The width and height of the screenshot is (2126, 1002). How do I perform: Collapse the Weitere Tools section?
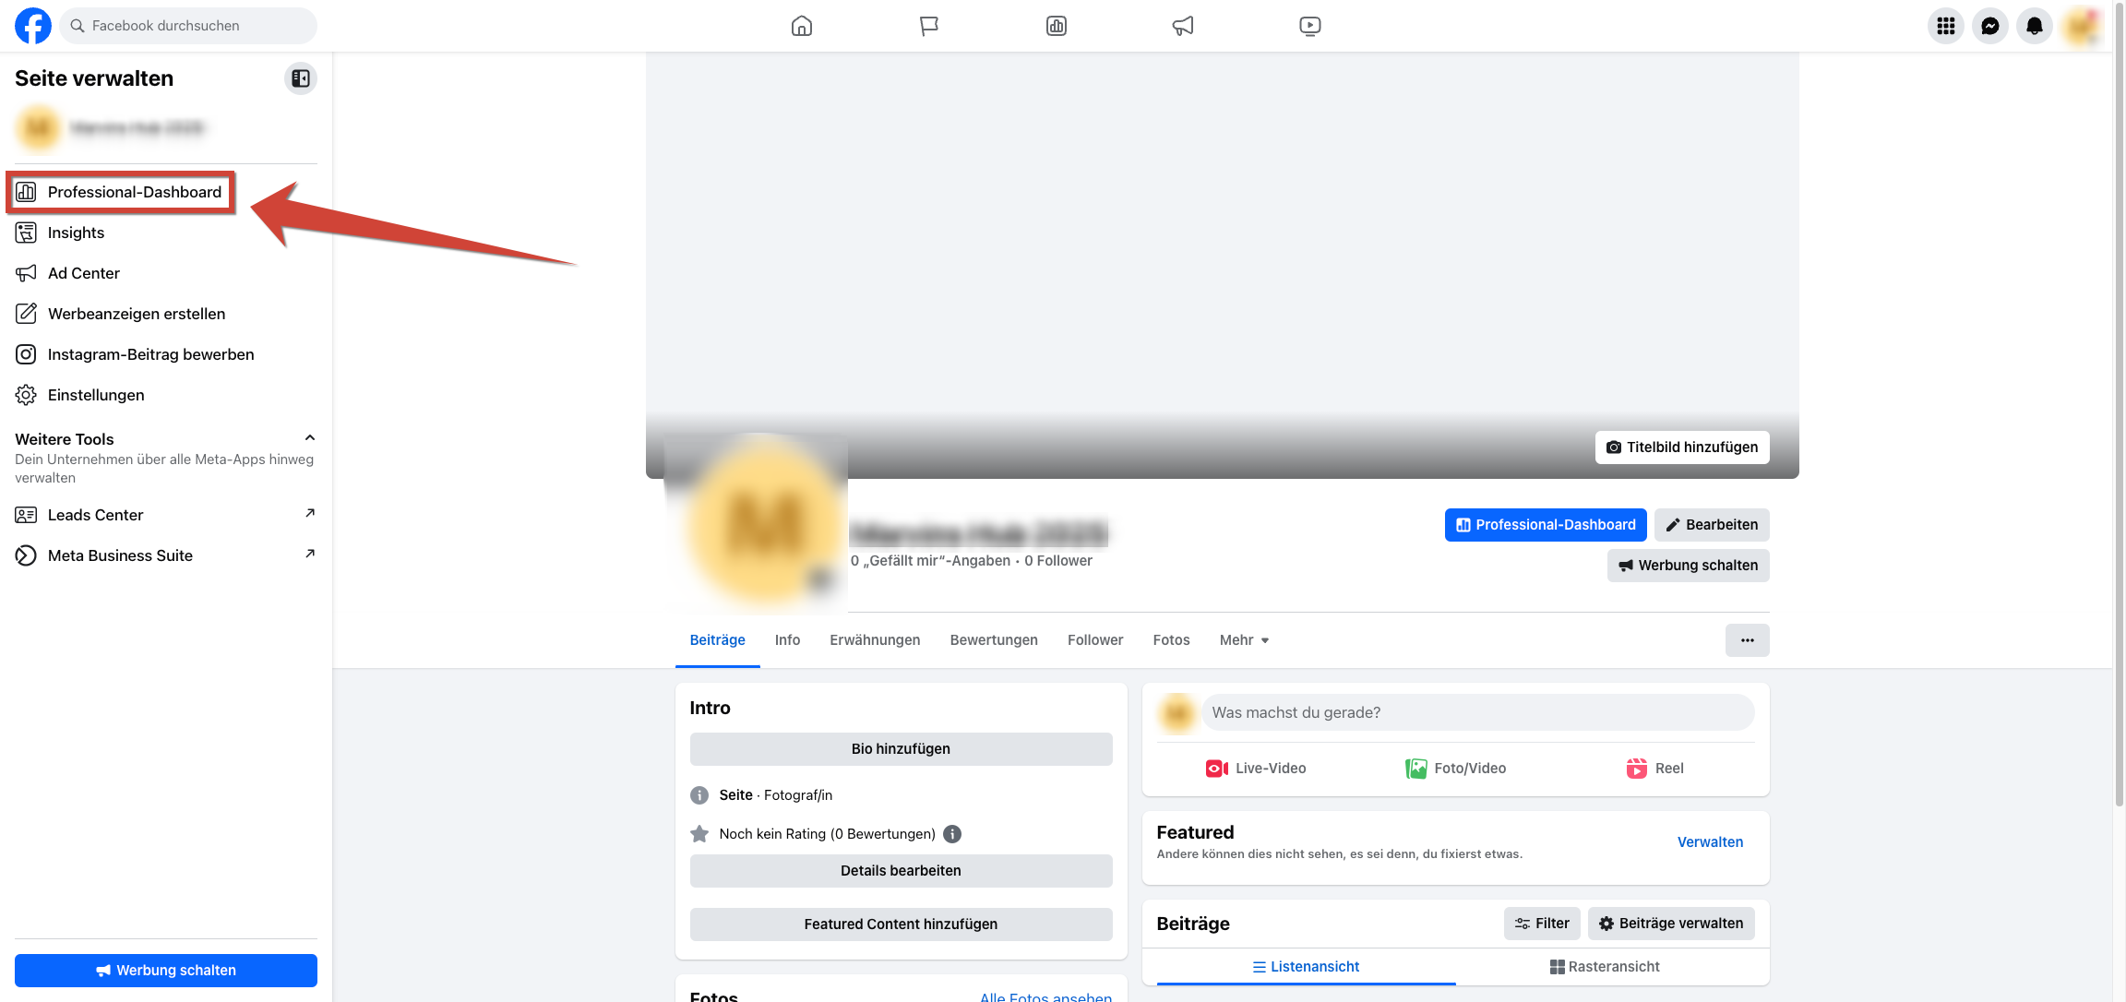[310, 438]
